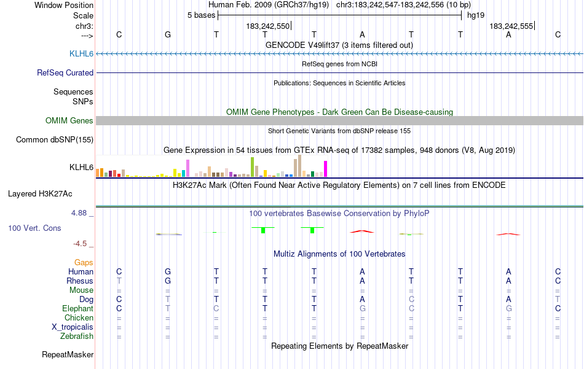Open the Layered H3K27Ac track label

click(x=40, y=193)
